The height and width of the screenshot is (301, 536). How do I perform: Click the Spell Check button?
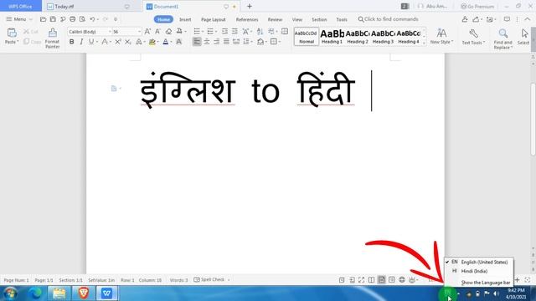pos(209,280)
